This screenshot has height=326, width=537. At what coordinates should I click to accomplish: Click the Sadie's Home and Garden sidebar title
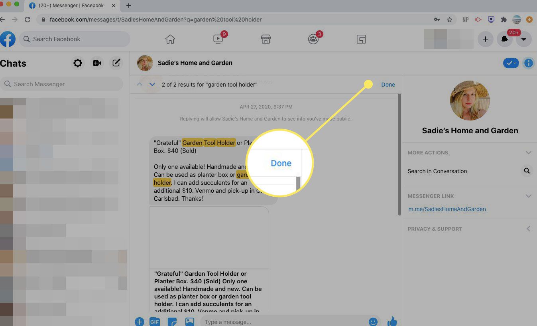pos(470,130)
